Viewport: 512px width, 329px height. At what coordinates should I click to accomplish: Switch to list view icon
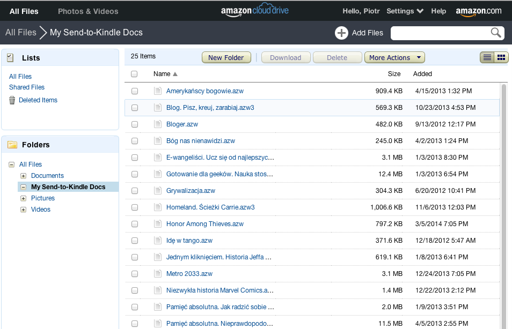pyautogui.click(x=487, y=58)
